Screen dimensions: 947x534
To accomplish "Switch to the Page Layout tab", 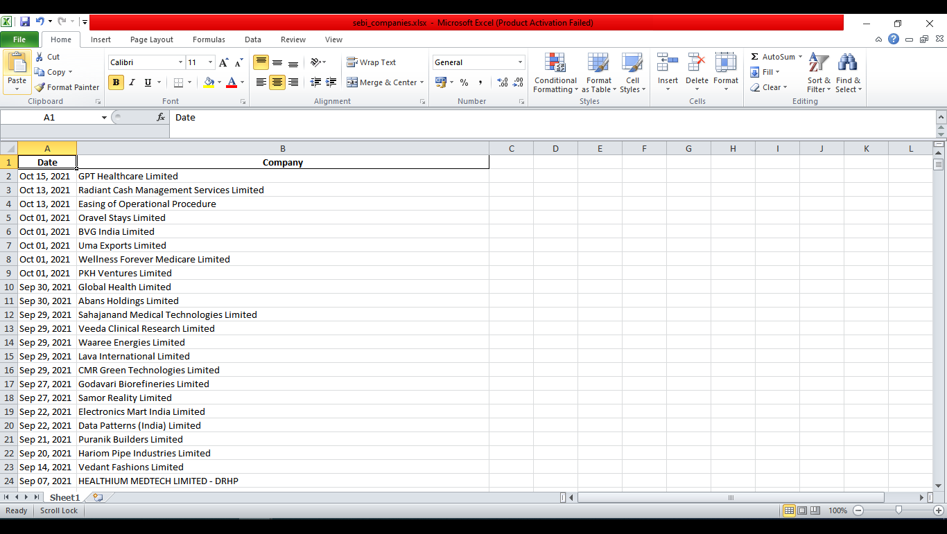I will [x=152, y=39].
